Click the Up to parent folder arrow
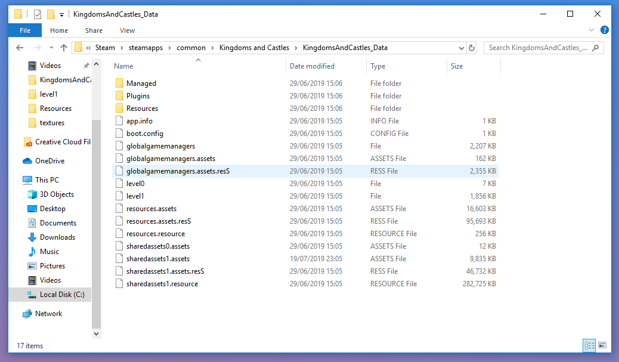Screen dimensions: 619x362 pos(63,48)
